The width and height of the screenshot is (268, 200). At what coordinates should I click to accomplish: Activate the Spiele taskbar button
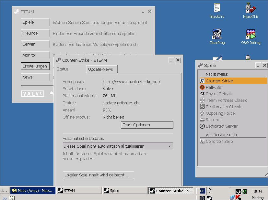click(x=125, y=191)
